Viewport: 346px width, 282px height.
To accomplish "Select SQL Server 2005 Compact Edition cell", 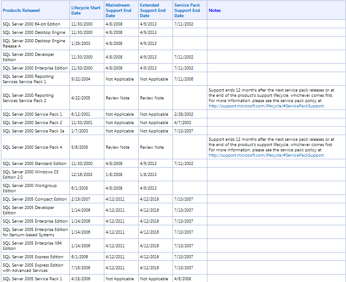I will 35,199.
